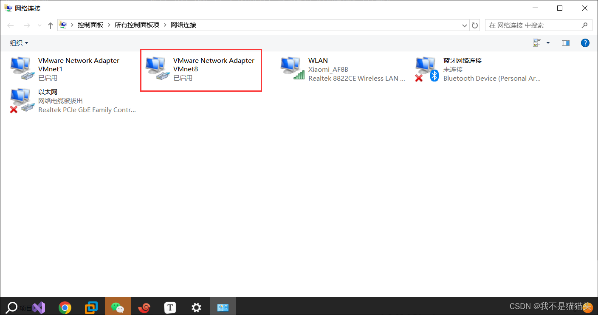The image size is (598, 315).
Task: Open the recent locations dropdown arrow
Action: [39, 25]
